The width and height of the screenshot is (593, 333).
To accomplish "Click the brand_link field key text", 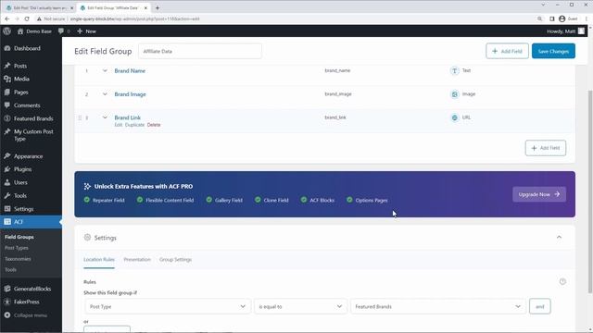I will [335, 117].
